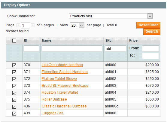Viewport: 167px width, 123px height.
Task: Focus the SKU filter field containing abl
Action: pos(115,48)
